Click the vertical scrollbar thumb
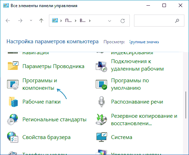This screenshot has height=155, width=189. click(x=186, y=105)
